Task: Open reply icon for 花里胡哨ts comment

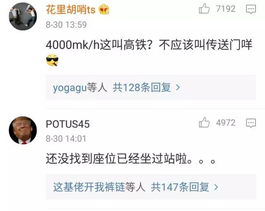Action: 251,9
